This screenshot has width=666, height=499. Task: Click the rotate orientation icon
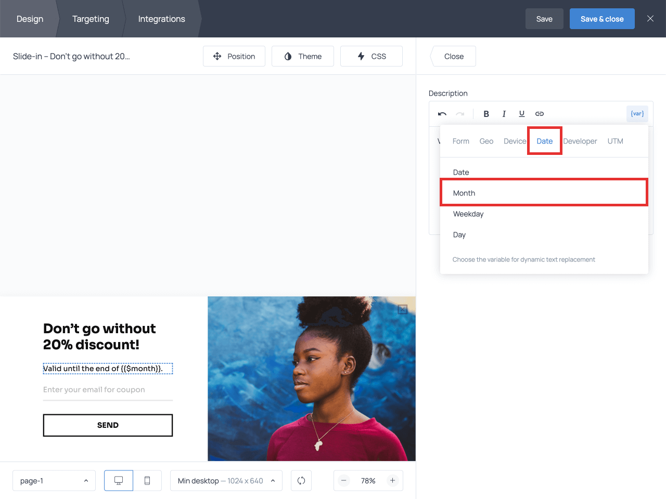301,481
